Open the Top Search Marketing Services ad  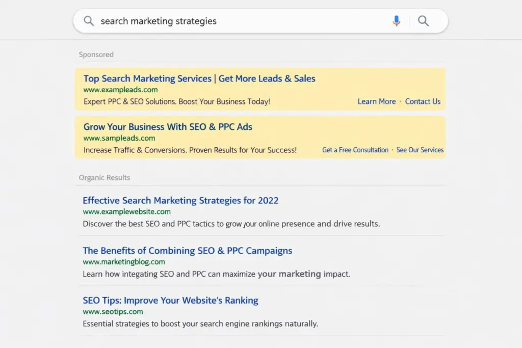[x=199, y=78]
